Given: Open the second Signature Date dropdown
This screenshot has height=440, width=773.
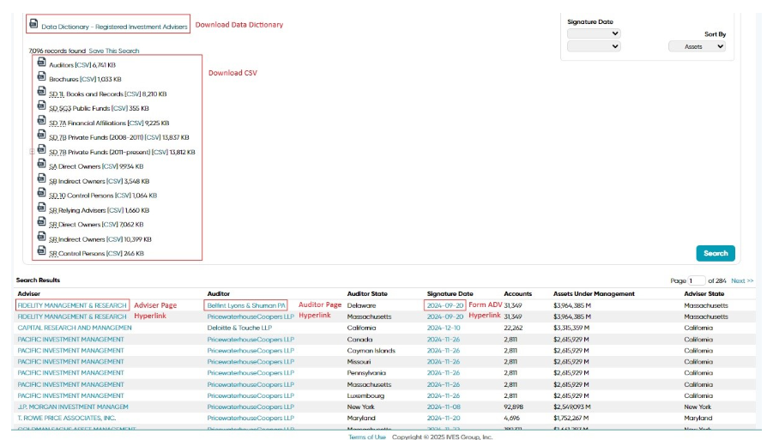Looking at the screenshot, I should (x=594, y=46).
